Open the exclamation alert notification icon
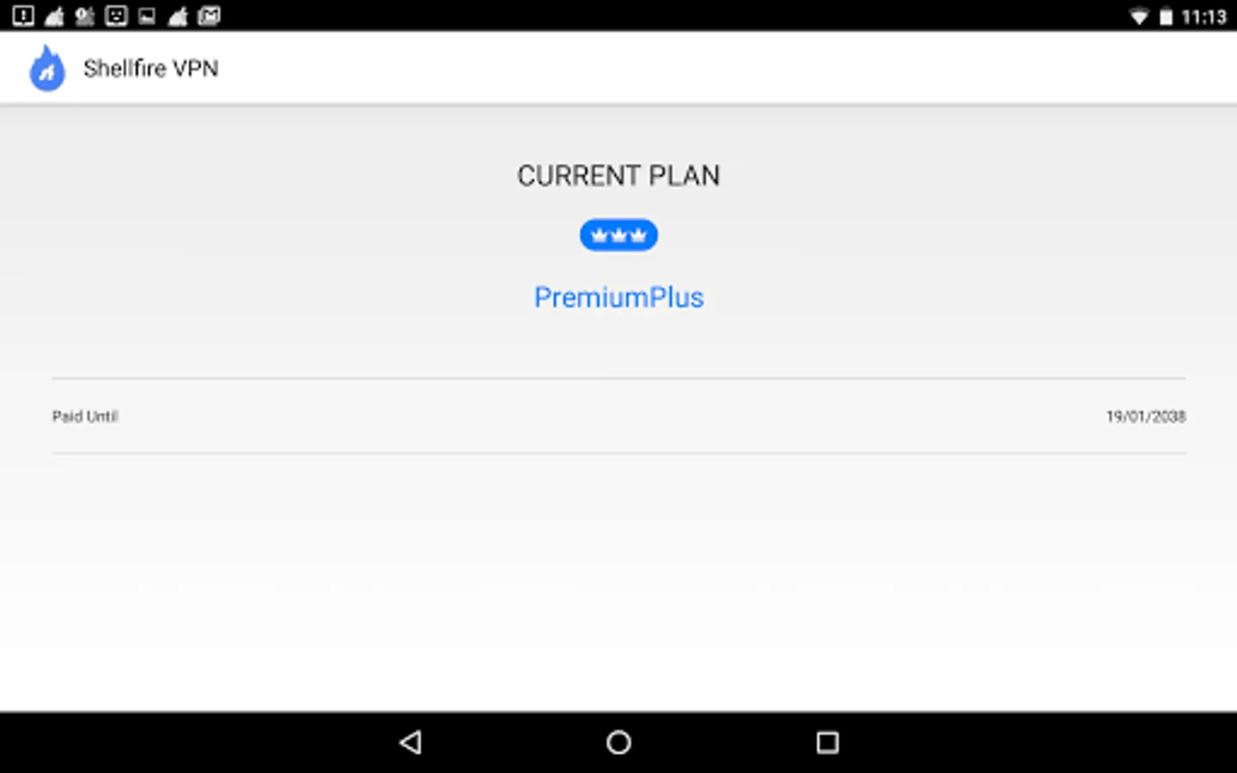 (x=23, y=15)
